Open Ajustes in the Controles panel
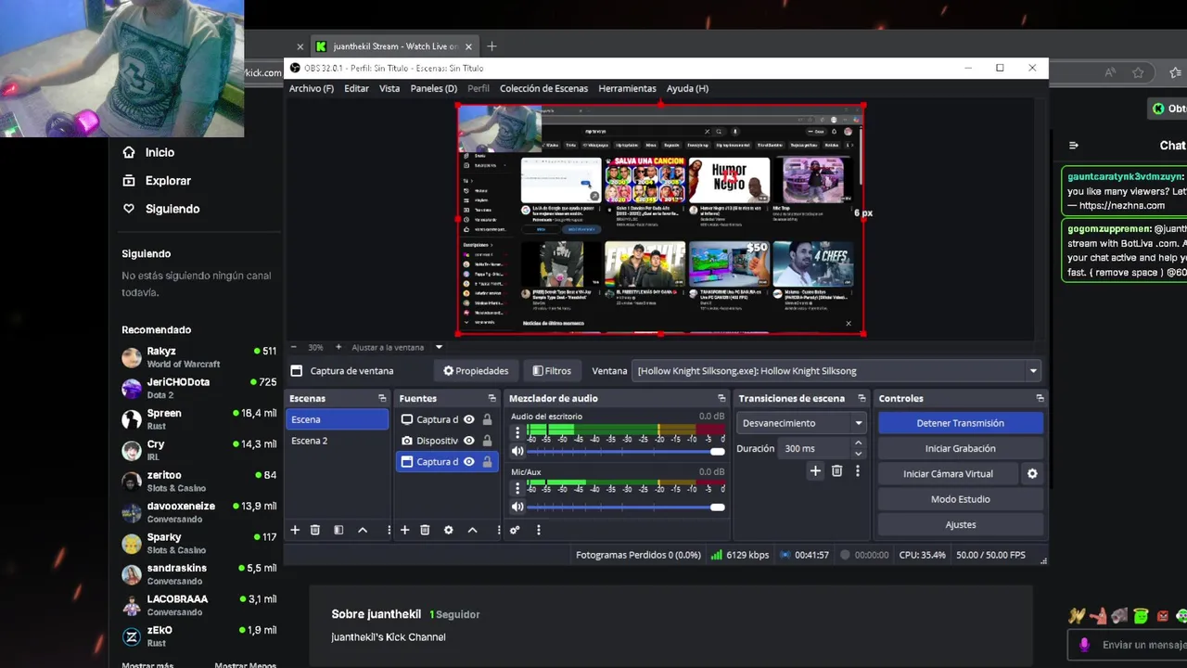This screenshot has height=668, width=1187. coord(960,525)
